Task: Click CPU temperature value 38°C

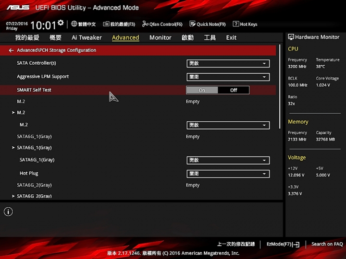Action: (x=321, y=67)
